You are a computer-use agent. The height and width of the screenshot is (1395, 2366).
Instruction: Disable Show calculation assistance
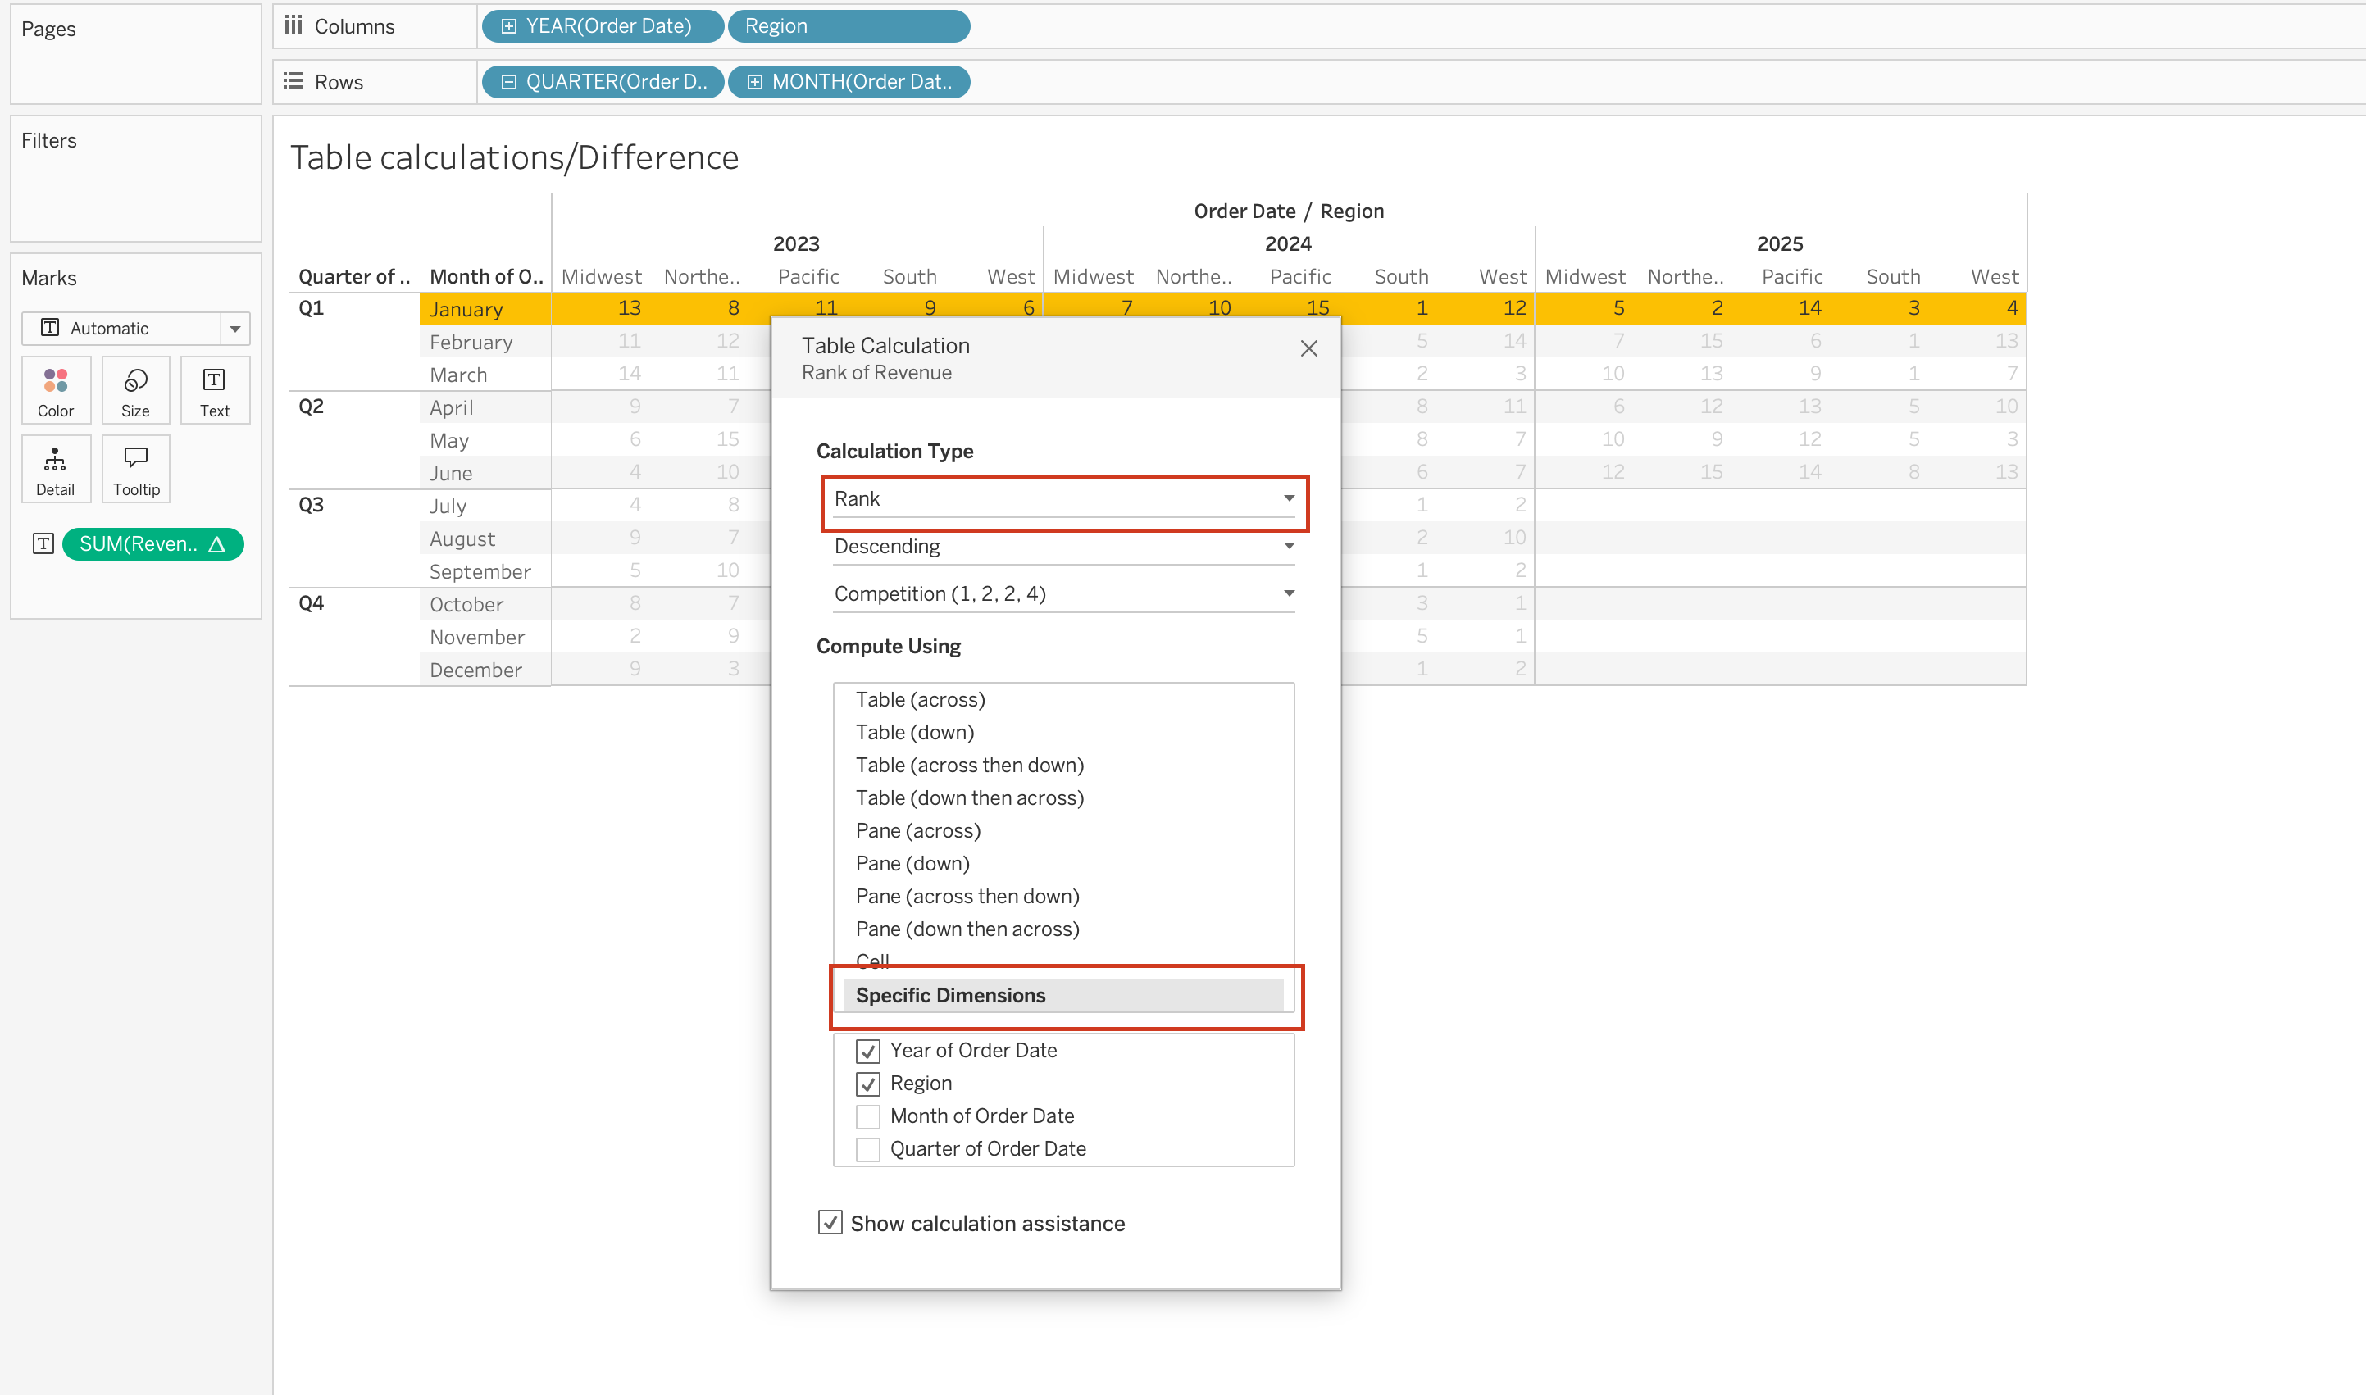point(829,1223)
